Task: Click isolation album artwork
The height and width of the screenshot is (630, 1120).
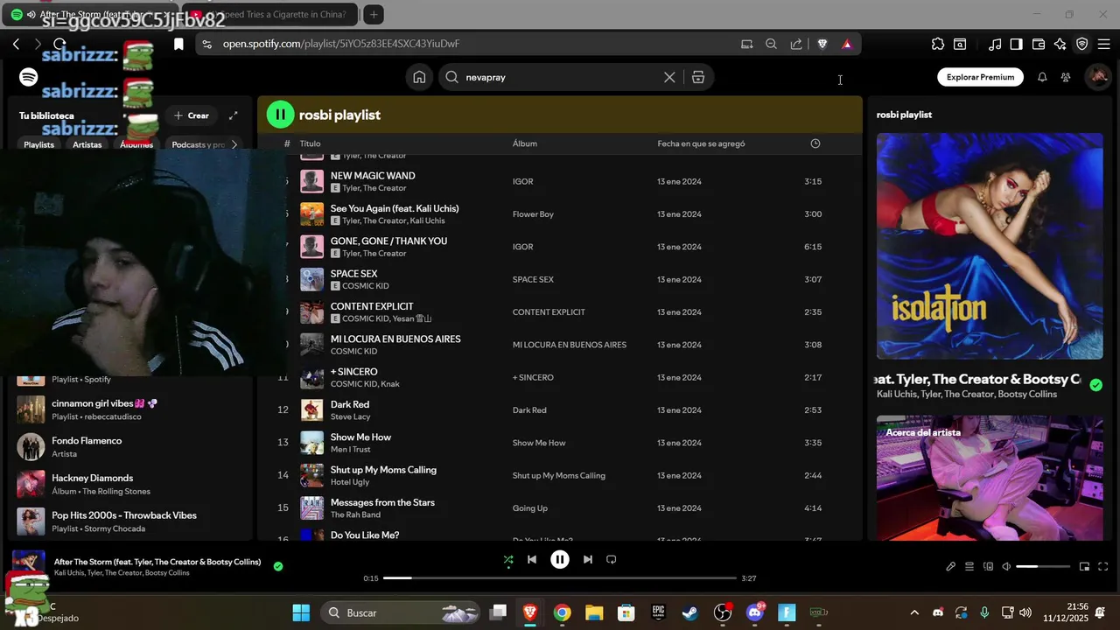Action: [x=990, y=246]
